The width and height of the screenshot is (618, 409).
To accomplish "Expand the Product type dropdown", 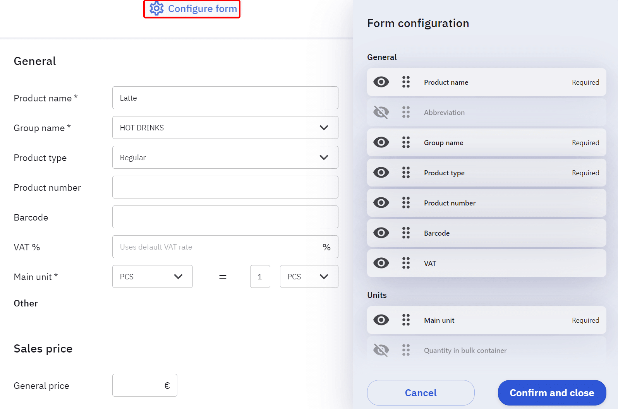I will pyautogui.click(x=225, y=157).
